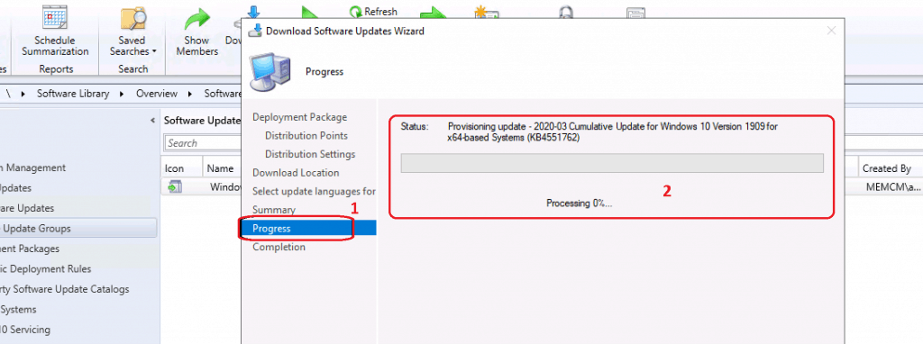
Task: Select the '10 Servicing' tree node
Action: [24, 330]
